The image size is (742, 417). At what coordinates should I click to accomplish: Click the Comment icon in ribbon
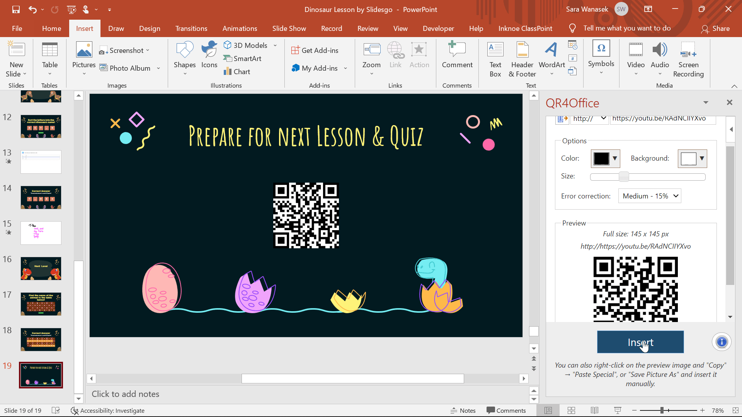(x=457, y=58)
